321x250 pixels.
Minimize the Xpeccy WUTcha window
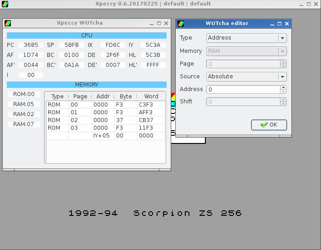(152, 23)
